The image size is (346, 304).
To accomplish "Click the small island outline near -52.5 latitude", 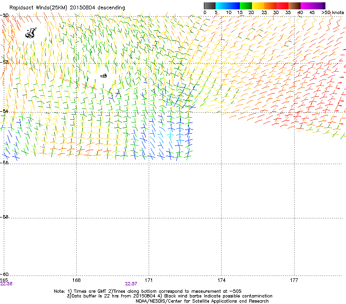I will [x=104, y=76].
